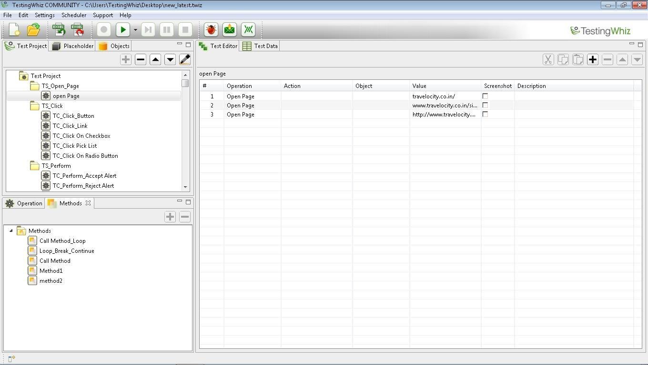This screenshot has width=648, height=365.
Task: Export test steps to Excel
Action: 78,29
